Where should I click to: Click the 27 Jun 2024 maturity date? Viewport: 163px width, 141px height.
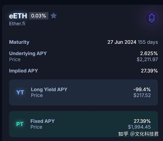click(x=122, y=42)
